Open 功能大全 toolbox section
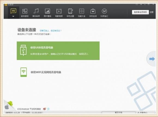The width and height of the screenshot is (158, 117). [82, 13]
